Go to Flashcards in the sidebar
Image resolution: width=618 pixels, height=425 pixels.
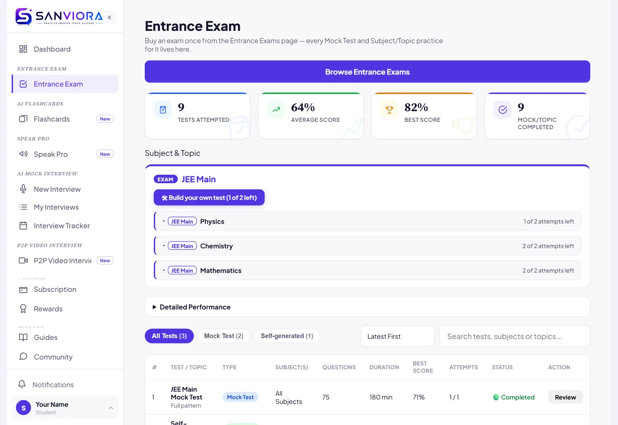coord(65,119)
